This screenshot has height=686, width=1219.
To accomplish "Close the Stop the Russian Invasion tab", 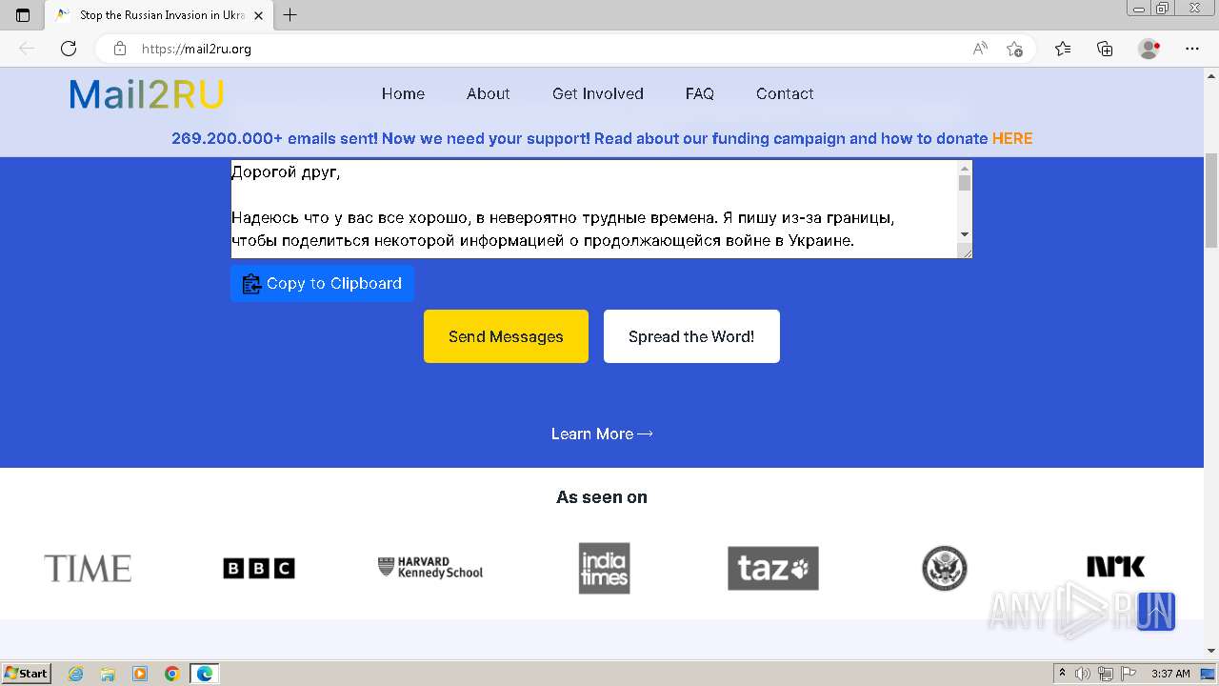I will [258, 15].
